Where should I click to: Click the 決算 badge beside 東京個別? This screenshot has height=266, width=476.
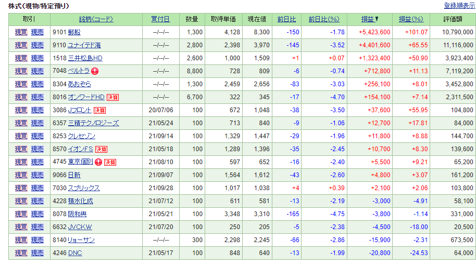tap(110, 163)
